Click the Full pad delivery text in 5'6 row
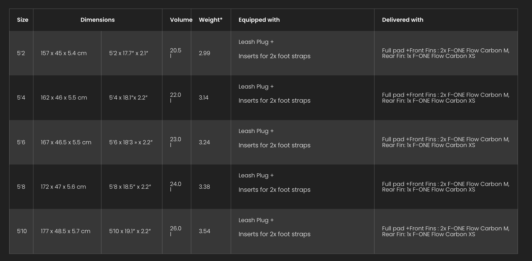The height and width of the screenshot is (261, 532). click(x=446, y=142)
